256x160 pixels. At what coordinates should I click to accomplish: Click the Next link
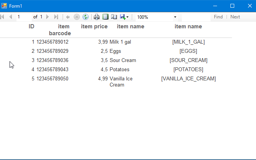point(235,17)
